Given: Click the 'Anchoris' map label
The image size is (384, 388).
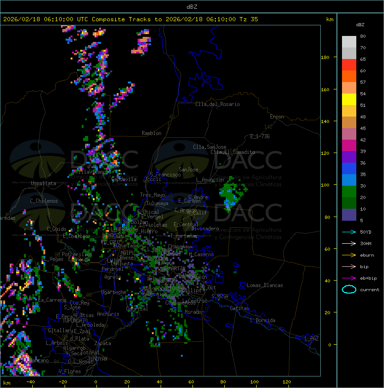Looking at the screenshot, I should (x=108, y=314).
